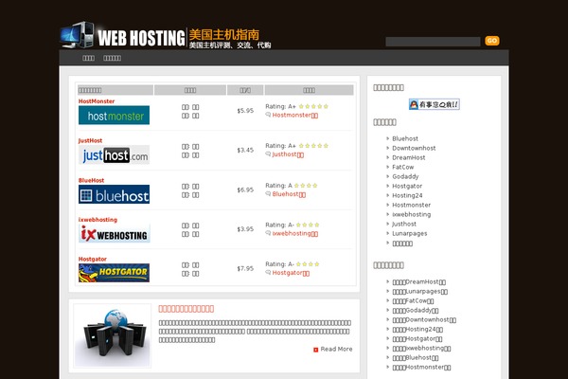The width and height of the screenshot is (568, 379).
Task: Open the ixwebhosting review link under its rating
Action: [295, 234]
